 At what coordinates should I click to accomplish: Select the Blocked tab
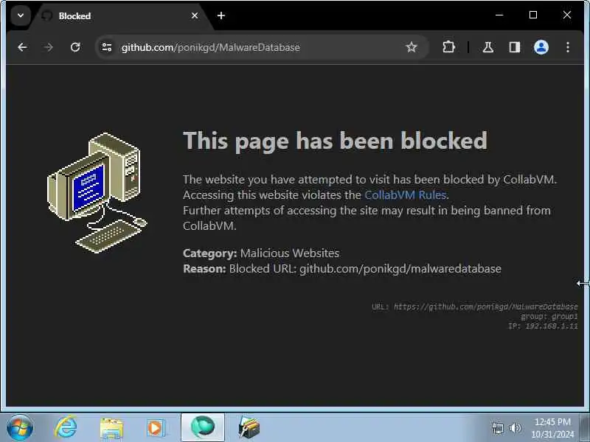point(120,15)
